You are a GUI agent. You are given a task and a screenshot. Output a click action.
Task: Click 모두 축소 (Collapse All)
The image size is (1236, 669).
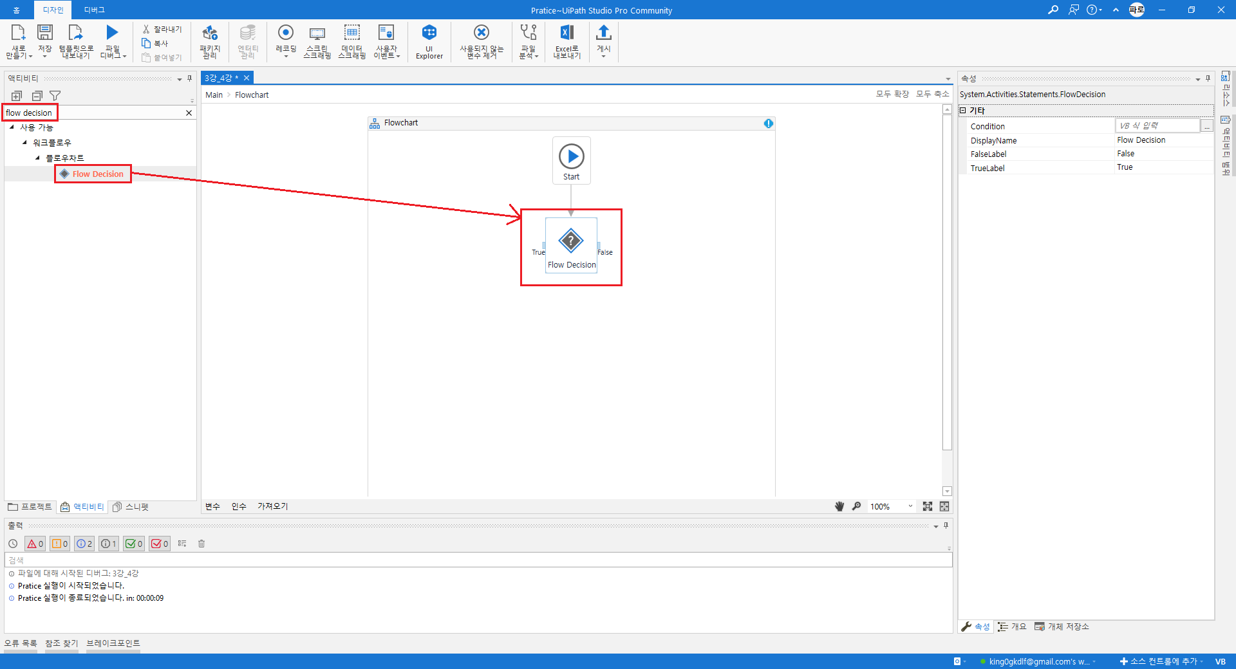933,94
